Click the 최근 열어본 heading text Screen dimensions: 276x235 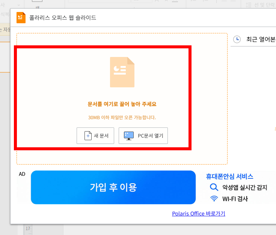pyautogui.click(x=261, y=39)
